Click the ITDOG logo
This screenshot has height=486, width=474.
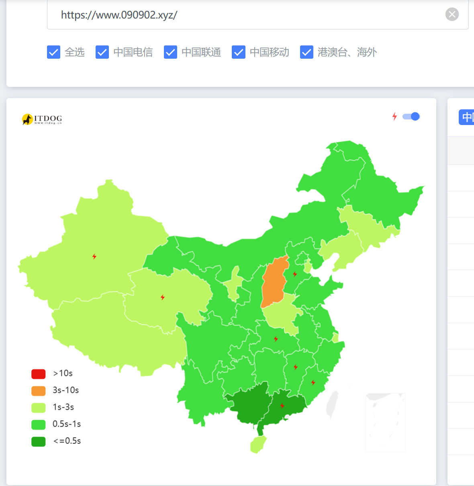tap(42, 119)
